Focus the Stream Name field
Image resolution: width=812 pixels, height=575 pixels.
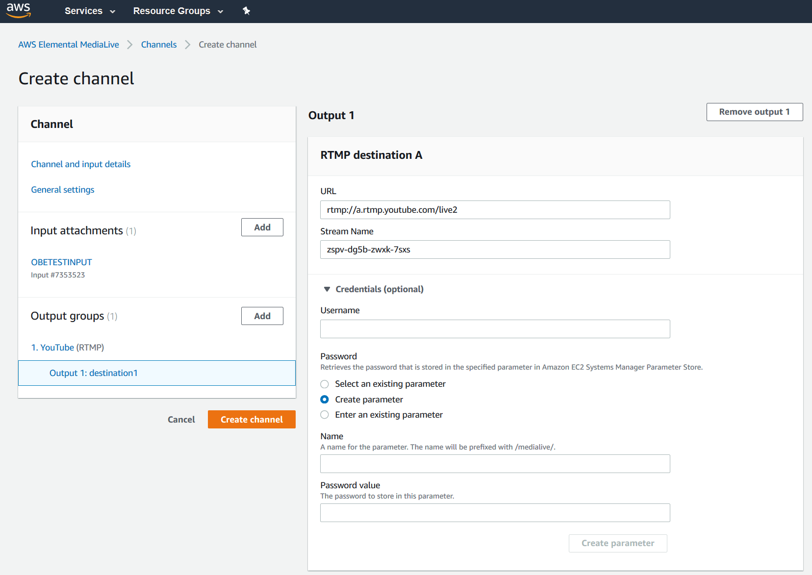pyautogui.click(x=495, y=250)
